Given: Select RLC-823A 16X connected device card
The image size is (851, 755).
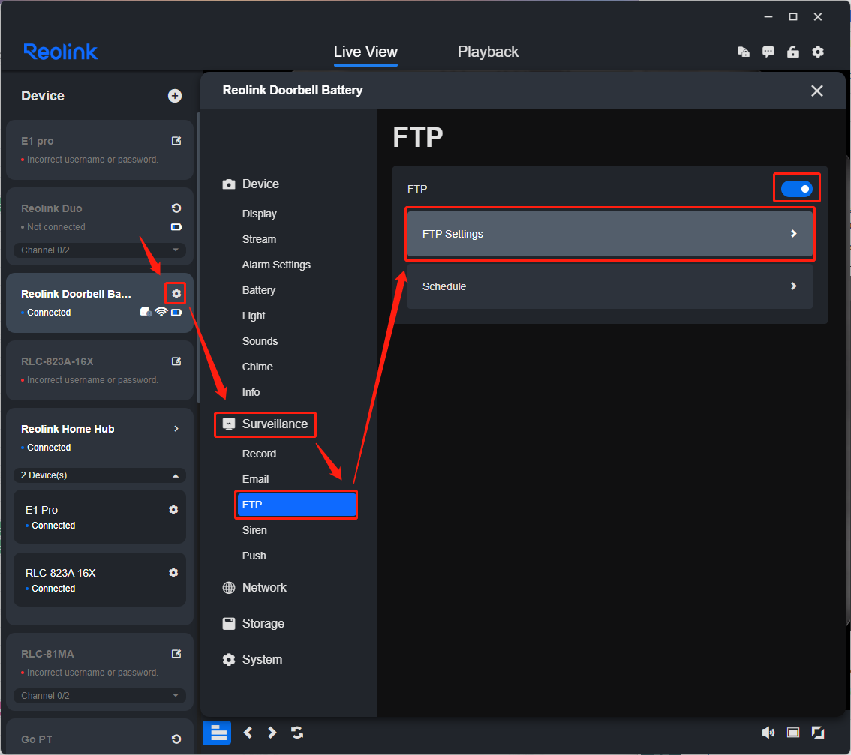Looking at the screenshot, I should click(99, 580).
